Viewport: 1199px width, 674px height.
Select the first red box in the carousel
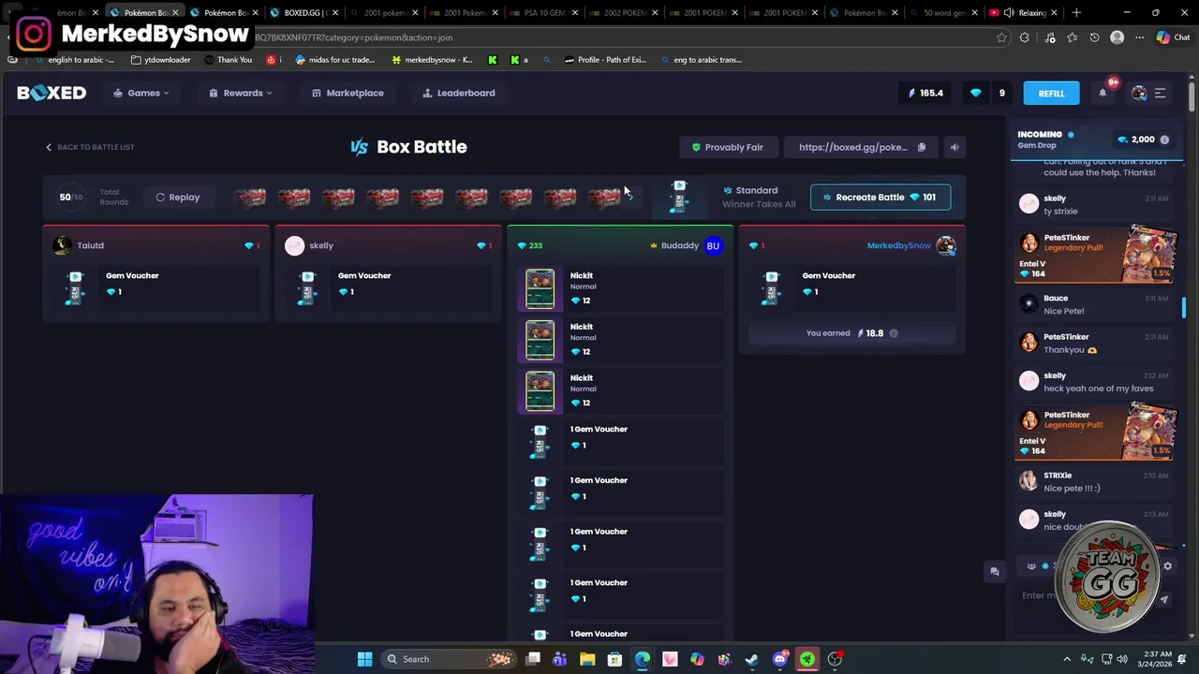[250, 198]
